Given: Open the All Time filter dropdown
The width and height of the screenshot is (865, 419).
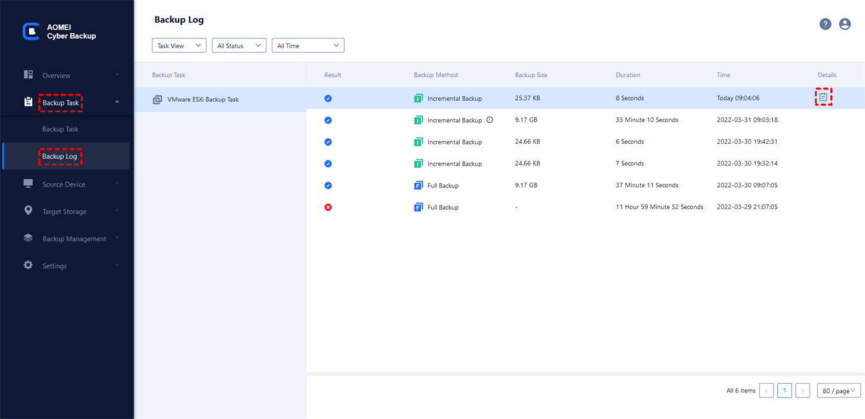Looking at the screenshot, I should click(x=308, y=46).
